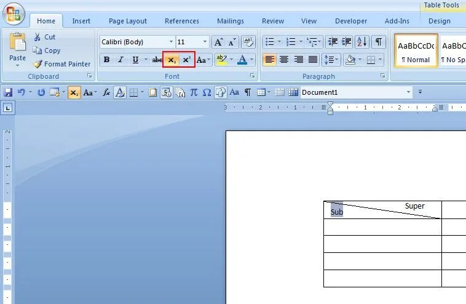
Task: Decrease paragraph indent
Action: click(333, 42)
